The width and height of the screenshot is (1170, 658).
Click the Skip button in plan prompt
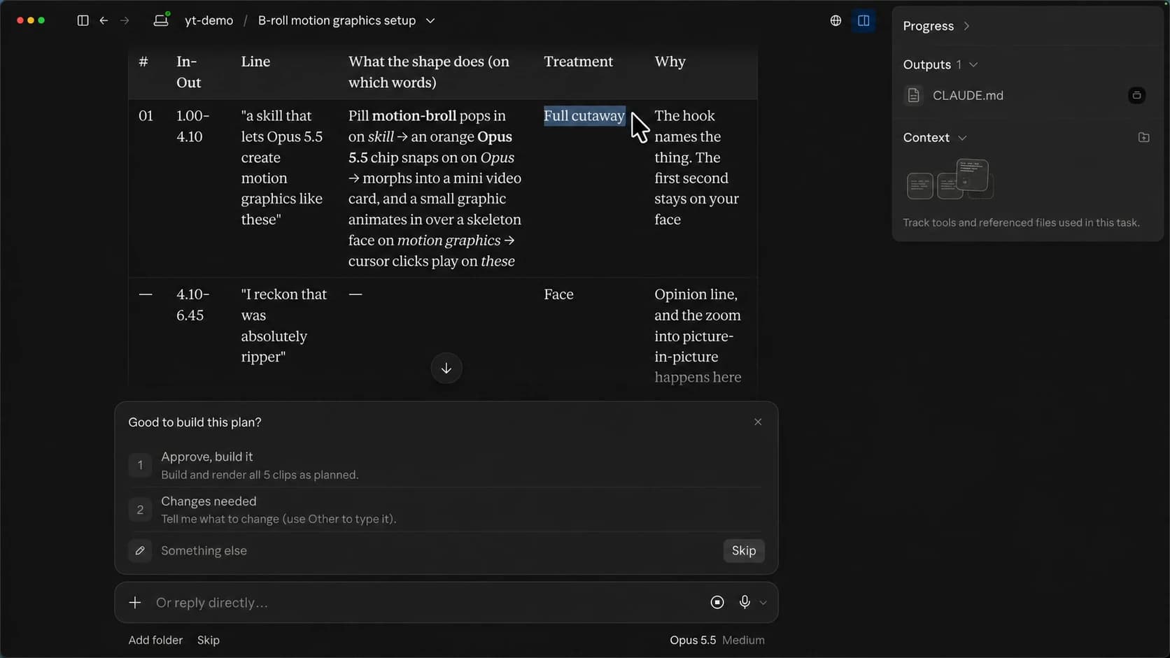(743, 551)
